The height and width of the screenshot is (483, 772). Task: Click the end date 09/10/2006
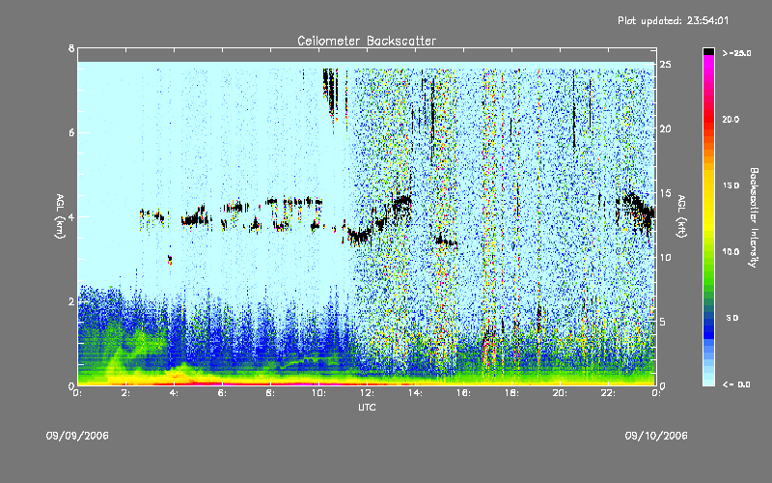656,436
